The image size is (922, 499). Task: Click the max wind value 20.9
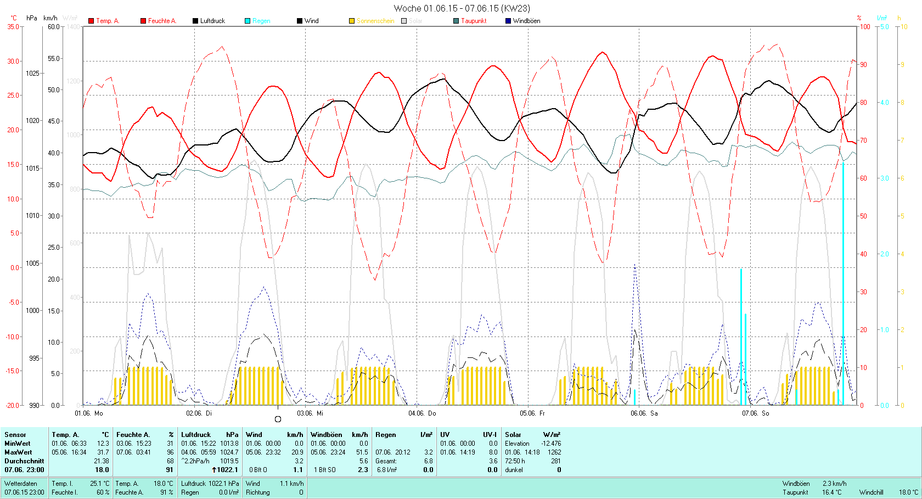[297, 452]
